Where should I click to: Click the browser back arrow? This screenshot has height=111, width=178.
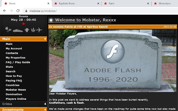click(x=4, y=11)
